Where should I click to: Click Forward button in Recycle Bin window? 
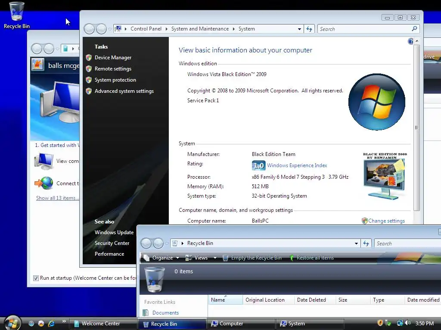[158, 243]
